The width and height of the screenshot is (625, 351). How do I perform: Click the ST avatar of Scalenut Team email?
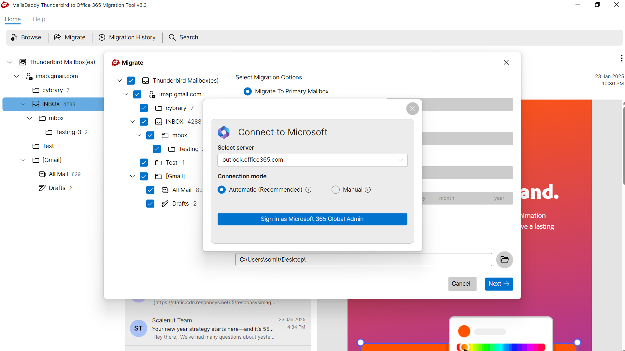point(138,328)
